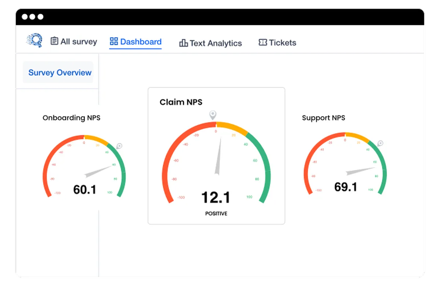Click the 69.1 Support score value
Viewport: 440px width, 300px height.
click(345, 187)
